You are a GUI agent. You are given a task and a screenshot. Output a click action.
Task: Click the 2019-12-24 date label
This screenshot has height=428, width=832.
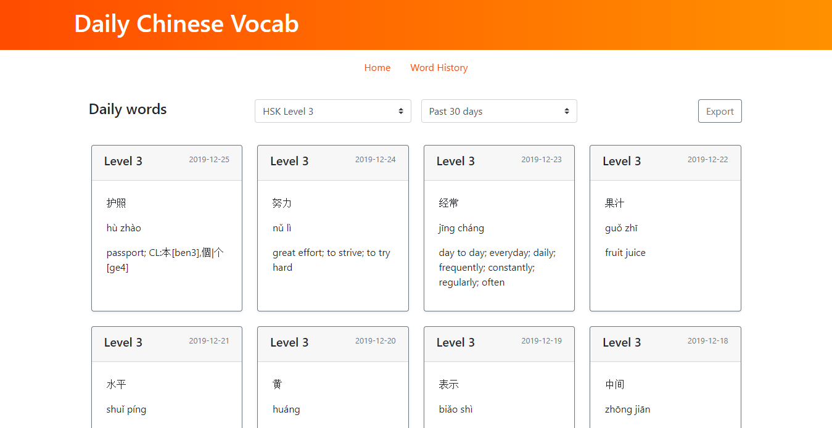[375, 160]
